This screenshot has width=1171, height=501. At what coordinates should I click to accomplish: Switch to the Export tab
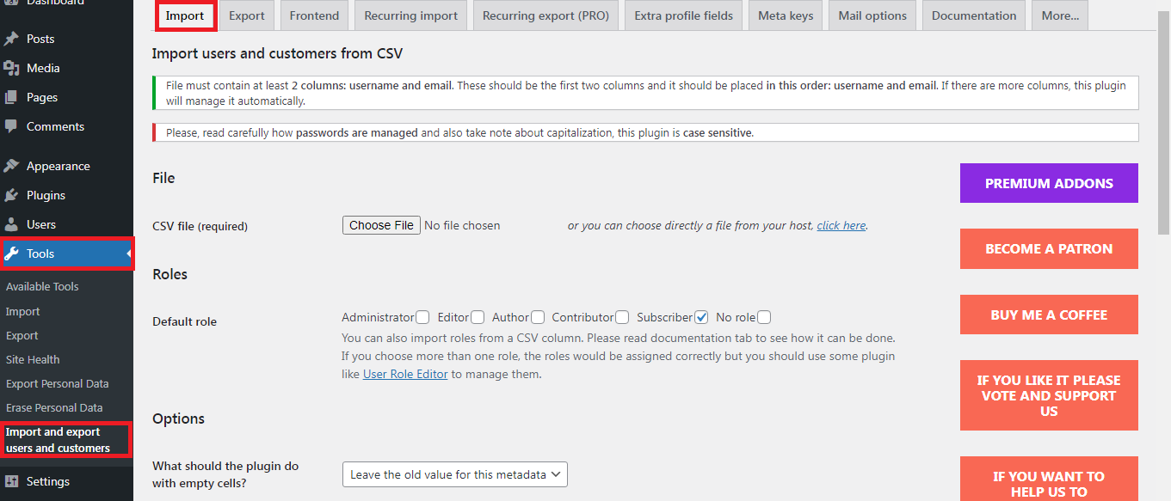pos(247,15)
